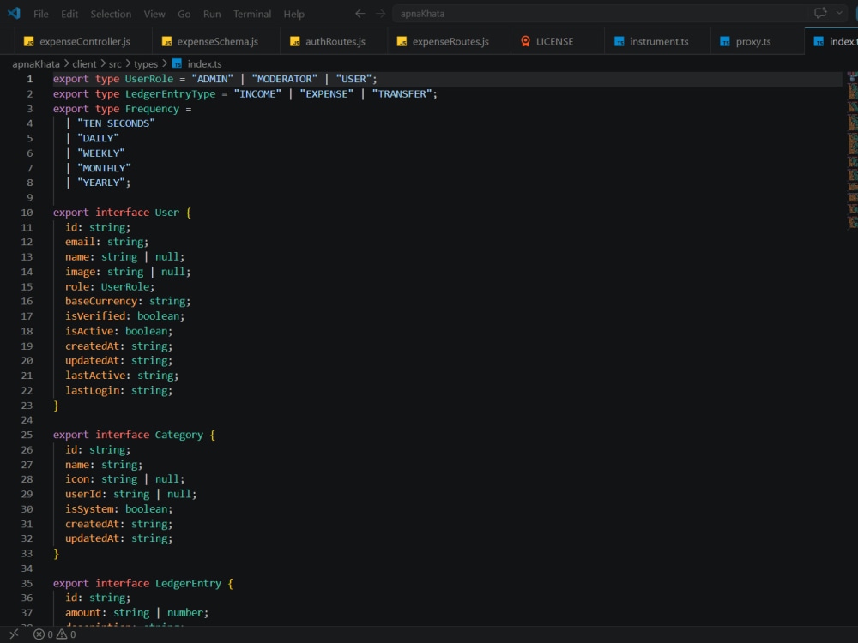Open the chat icon in title bar
This screenshot has width=858, height=643.
(820, 13)
